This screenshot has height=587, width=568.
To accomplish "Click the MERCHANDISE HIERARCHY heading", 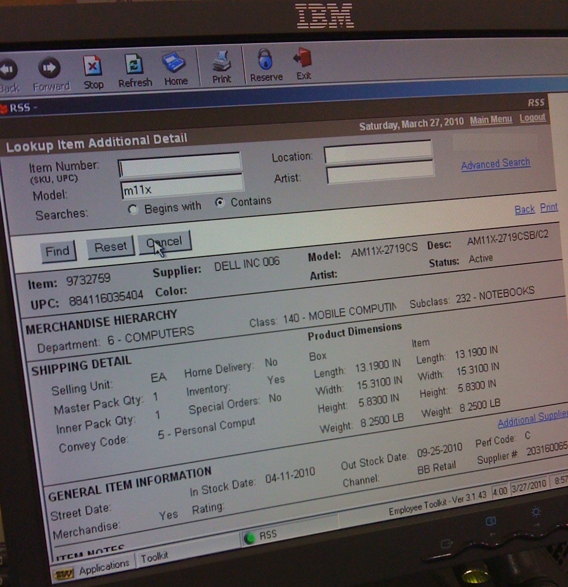I will (x=101, y=322).
